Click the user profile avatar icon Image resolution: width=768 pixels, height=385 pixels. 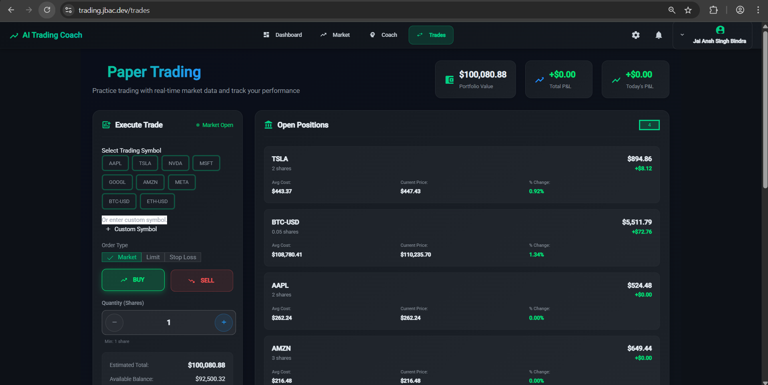(x=720, y=30)
